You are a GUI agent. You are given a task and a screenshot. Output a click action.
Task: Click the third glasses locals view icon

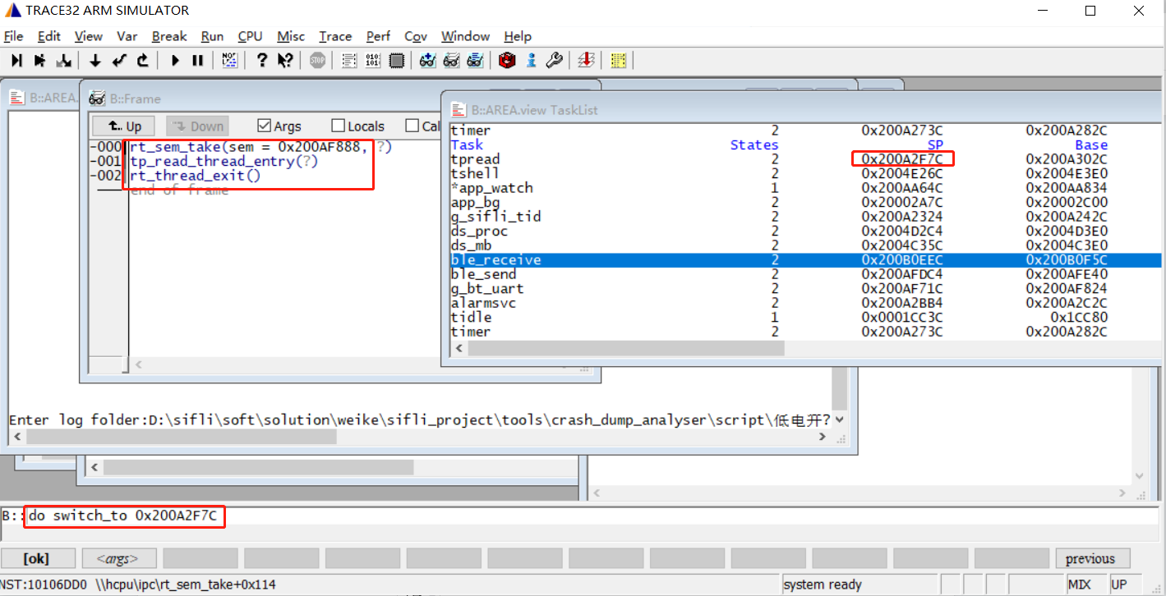pyautogui.click(x=475, y=60)
